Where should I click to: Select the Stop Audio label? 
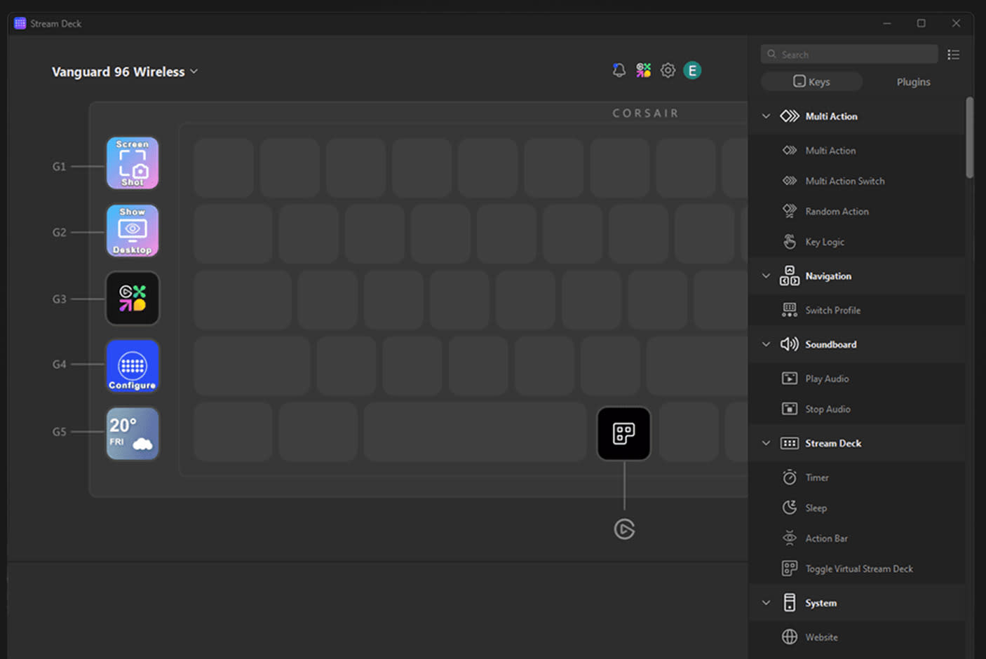pos(828,409)
